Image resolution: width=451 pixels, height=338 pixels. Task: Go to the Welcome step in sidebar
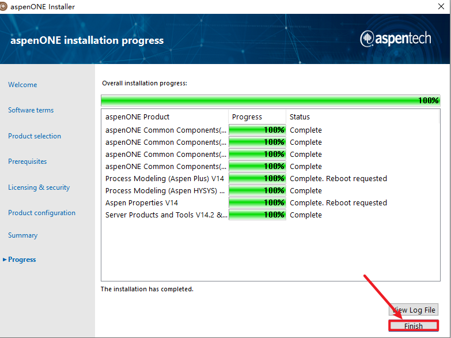(x=22, y=85)
